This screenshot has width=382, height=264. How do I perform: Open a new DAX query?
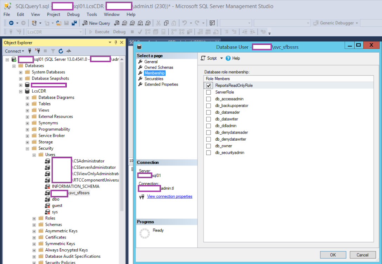coord(148,23)
